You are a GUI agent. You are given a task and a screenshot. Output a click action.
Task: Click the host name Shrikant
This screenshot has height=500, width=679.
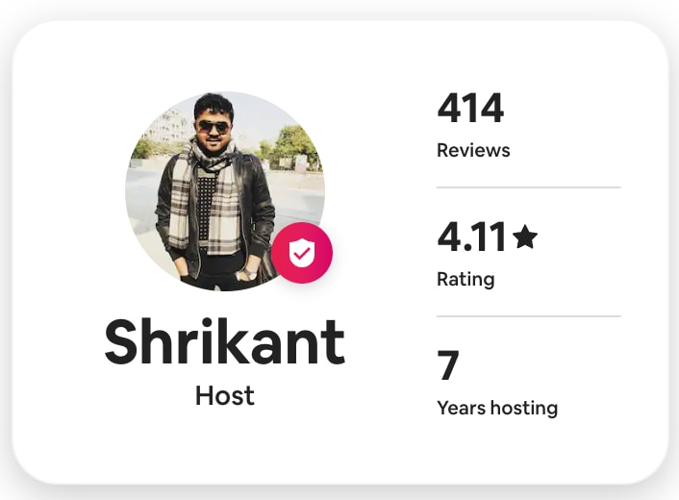224,342
